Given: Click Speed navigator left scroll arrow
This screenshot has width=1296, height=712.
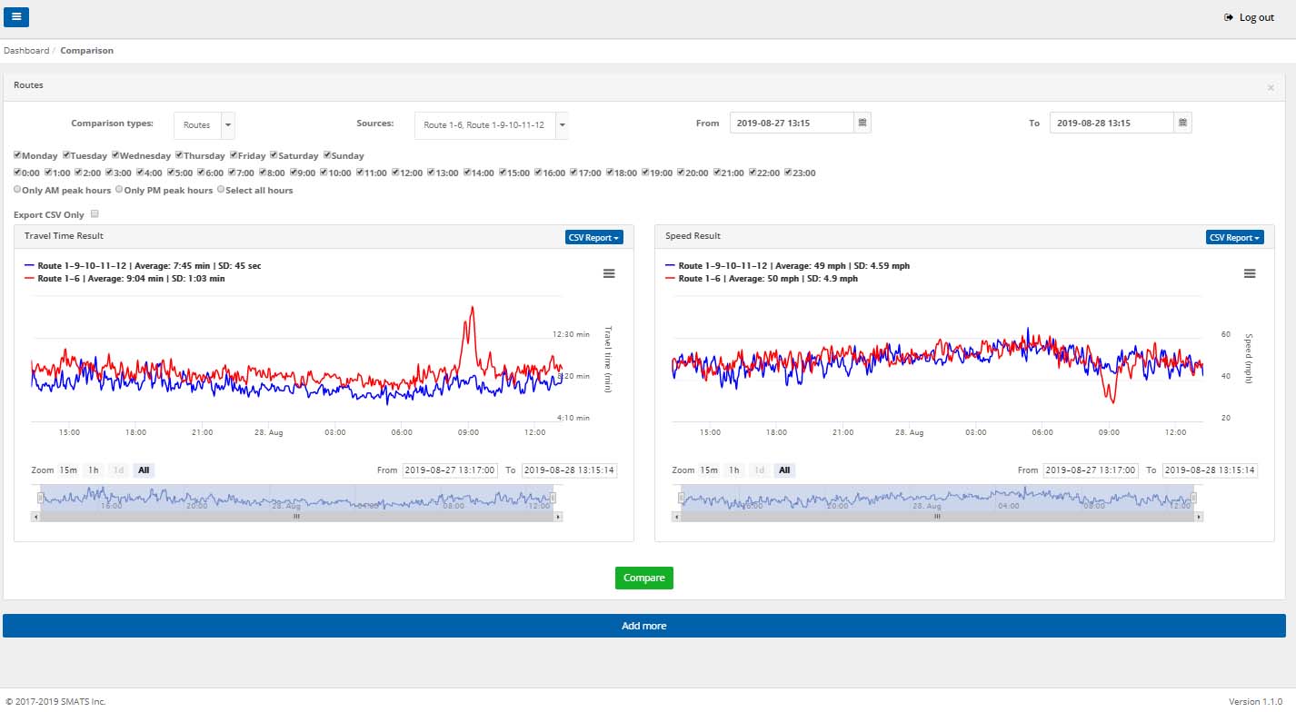Looking at the screenshot, I should (x=675, y=516).
